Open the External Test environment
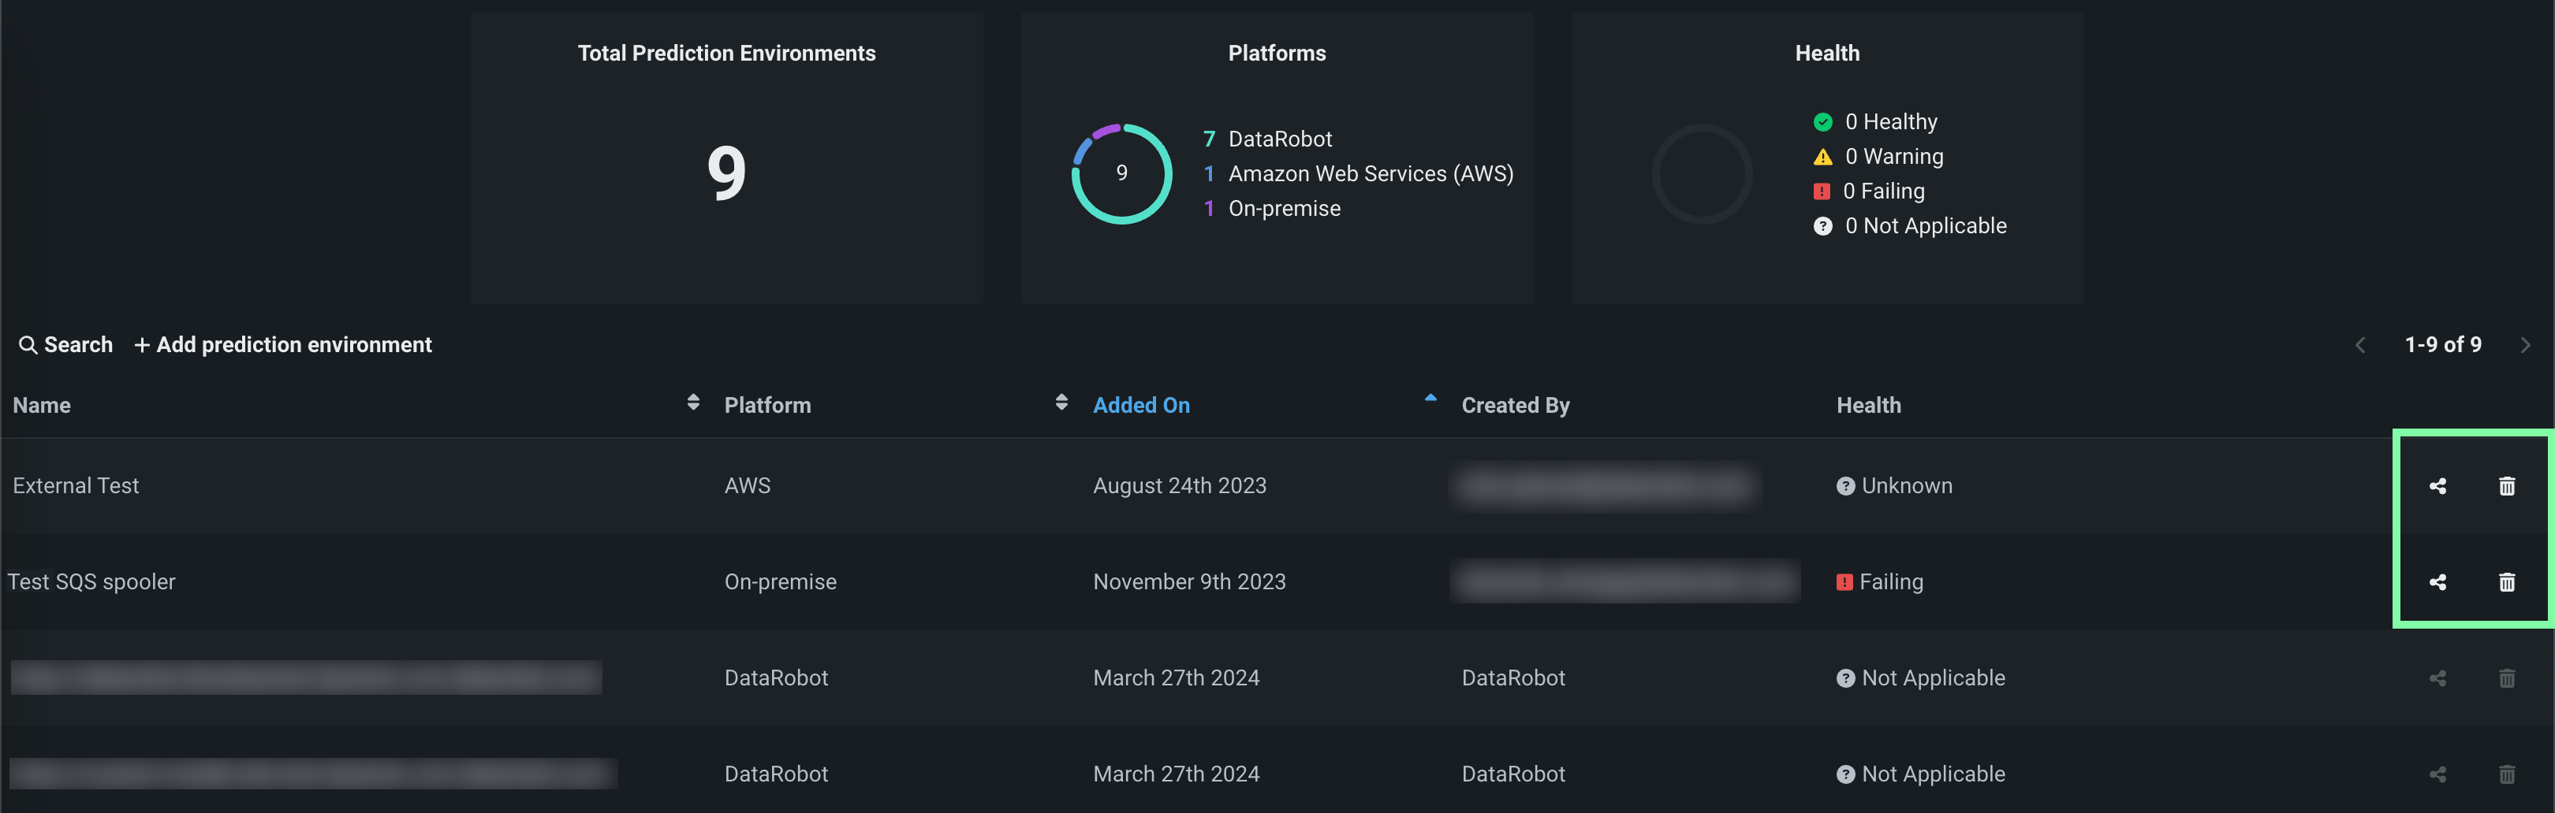Viewport: 2555px width, 813px height. [x=76, y=486]
